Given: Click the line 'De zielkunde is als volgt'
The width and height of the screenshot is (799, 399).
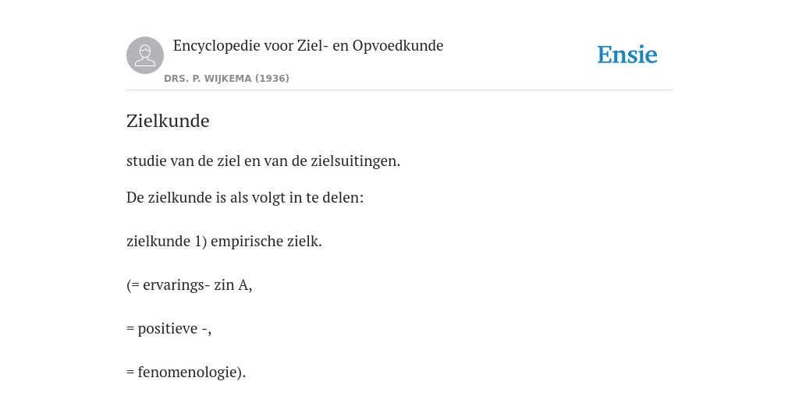Looking at the screenshot, I should [x=245, y=197].
